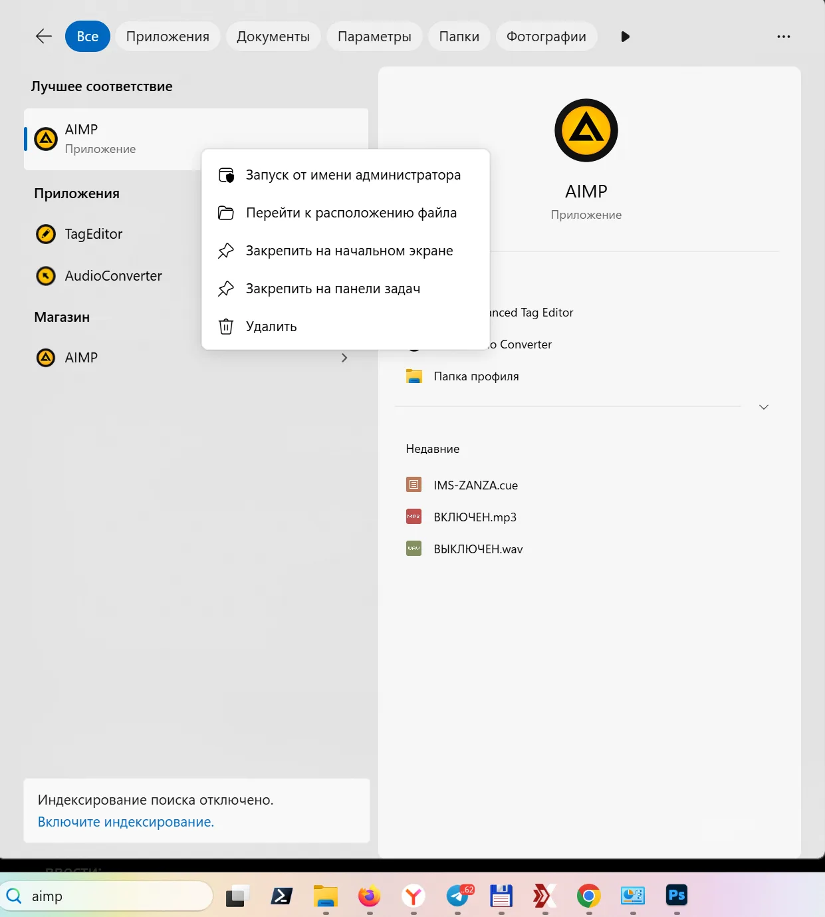Expand the AIMP store result chevron
This screenshot has height=917, width=825.
[x=344, y=358]
